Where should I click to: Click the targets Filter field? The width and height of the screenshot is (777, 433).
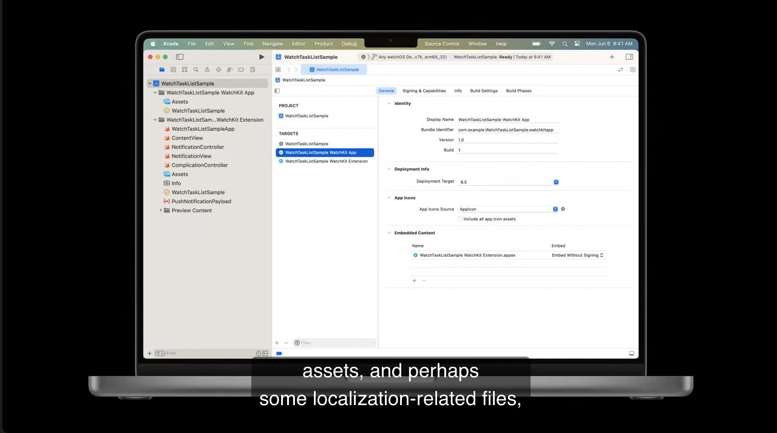tap(334, 343)
